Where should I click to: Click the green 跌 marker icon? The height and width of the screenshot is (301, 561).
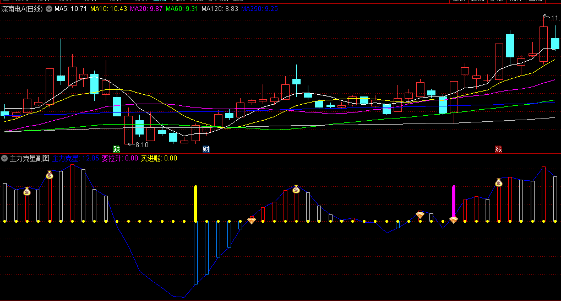tap(116, 149)
